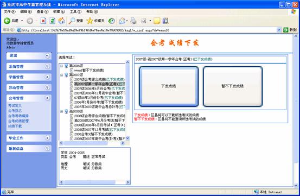Image resolution: width=300 pixels, height=196 pixels.
Task: Open the Mail icon dropdown arrow
Action: [127, 21]
